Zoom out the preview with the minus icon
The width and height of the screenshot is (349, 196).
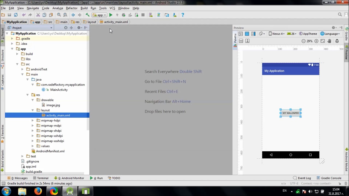tap(303, 41)
